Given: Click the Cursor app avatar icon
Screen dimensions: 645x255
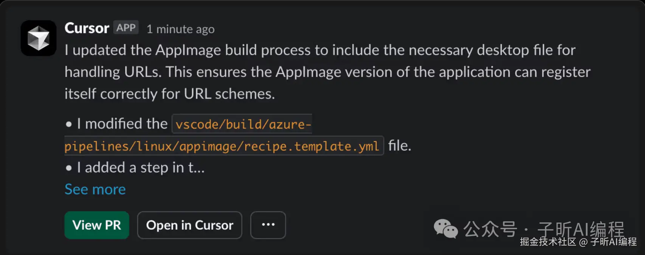Looking at the screenshot, I should click(x=39, y=38).
